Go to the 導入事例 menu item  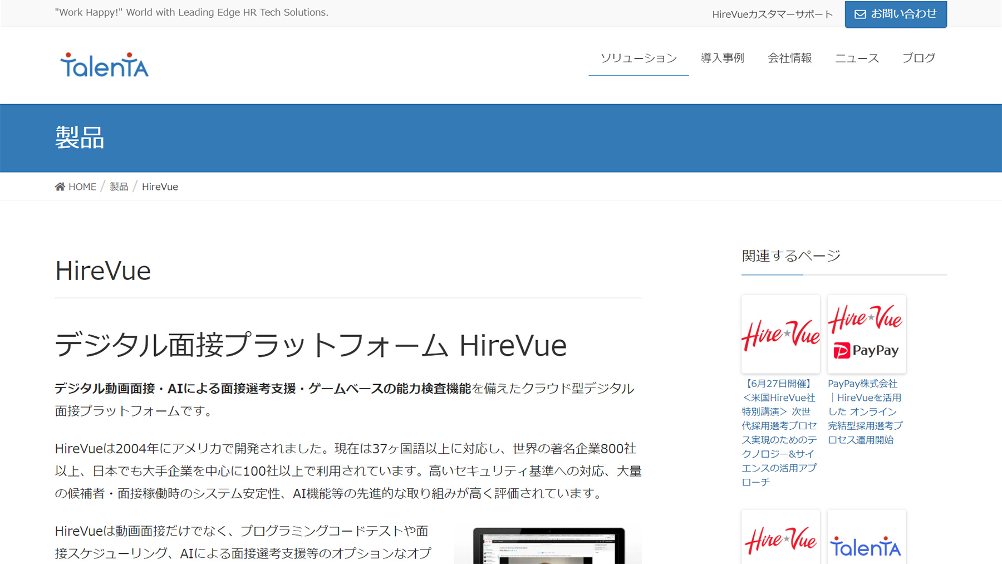point(722,58)
